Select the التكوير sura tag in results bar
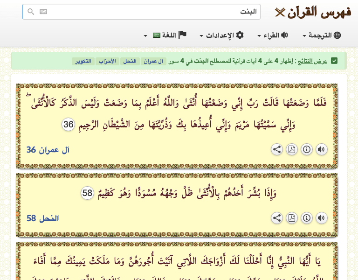 click(x=83, y=61)
